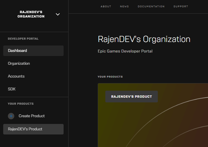Expand the RajenDEV's Organization dropdown chevron
The width and height of the screenshot is (208, 147).
click(58, 14)
